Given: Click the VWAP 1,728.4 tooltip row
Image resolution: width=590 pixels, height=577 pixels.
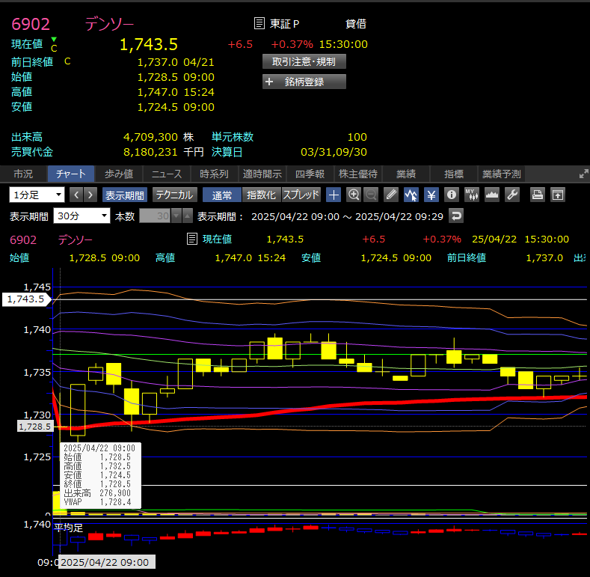Looking at the screenshot, I should tap(97, 501).
